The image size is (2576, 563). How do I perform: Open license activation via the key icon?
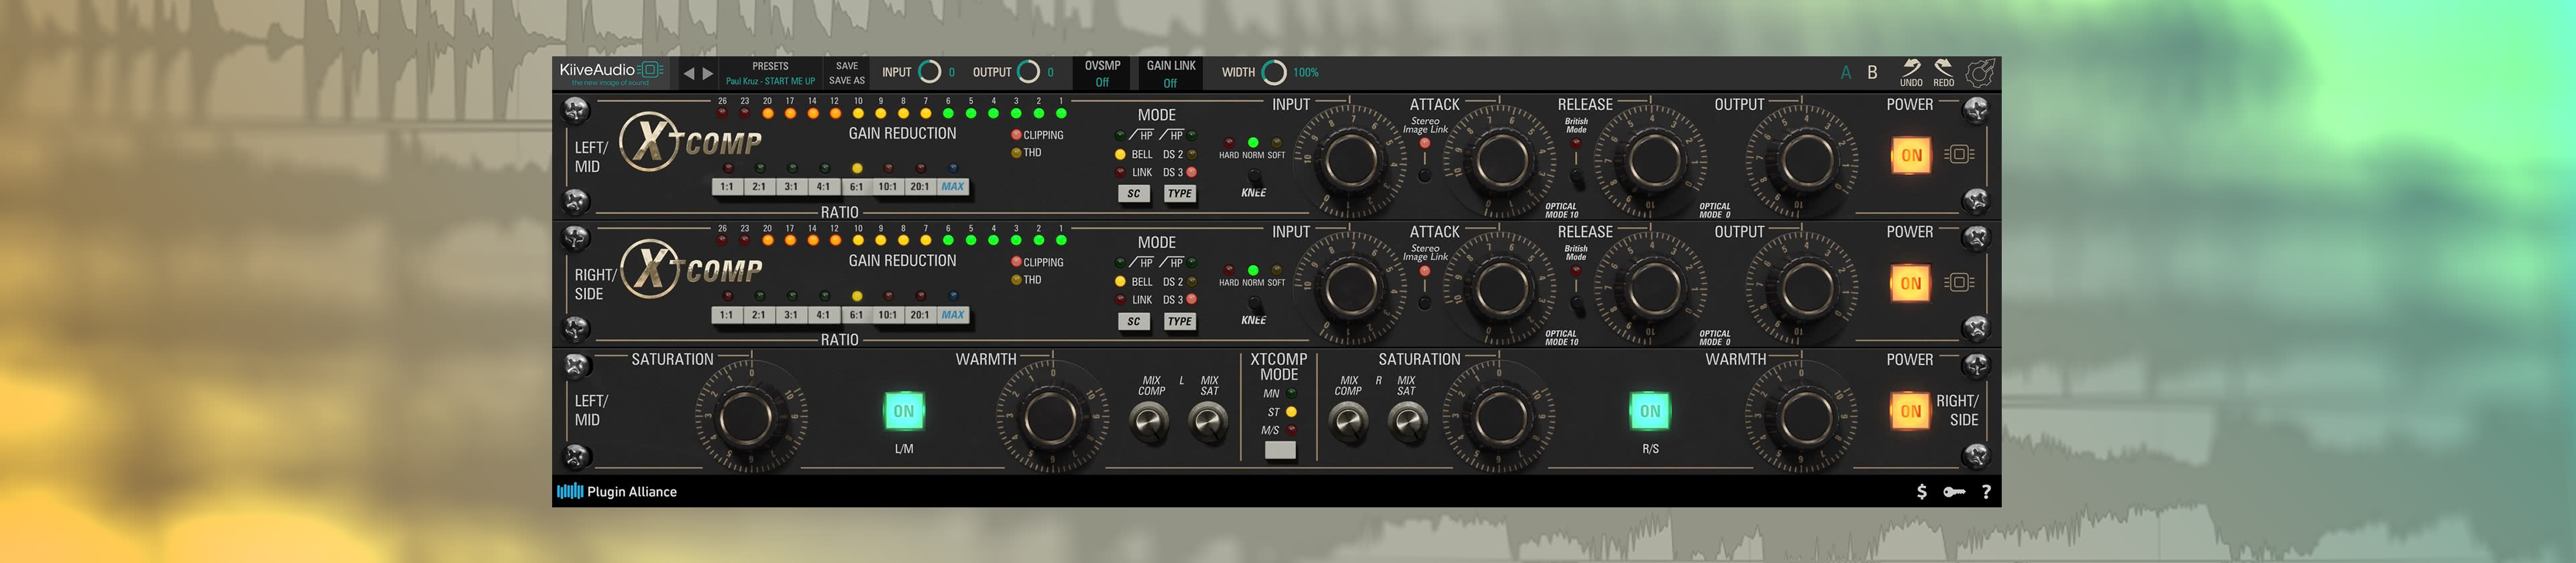1954,491
